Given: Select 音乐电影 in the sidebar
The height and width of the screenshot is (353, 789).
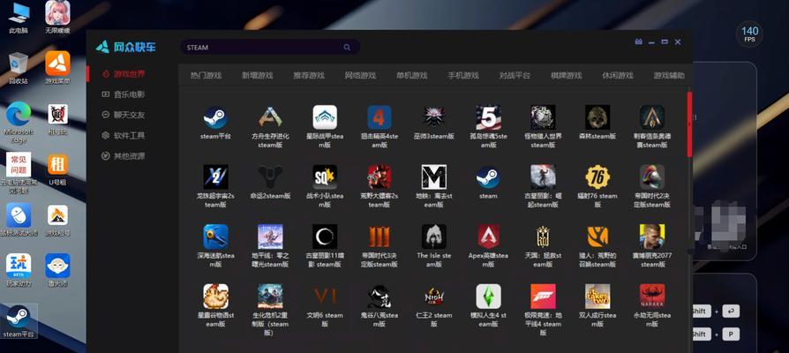Looking at the screenshot, I should coord(129,94).
